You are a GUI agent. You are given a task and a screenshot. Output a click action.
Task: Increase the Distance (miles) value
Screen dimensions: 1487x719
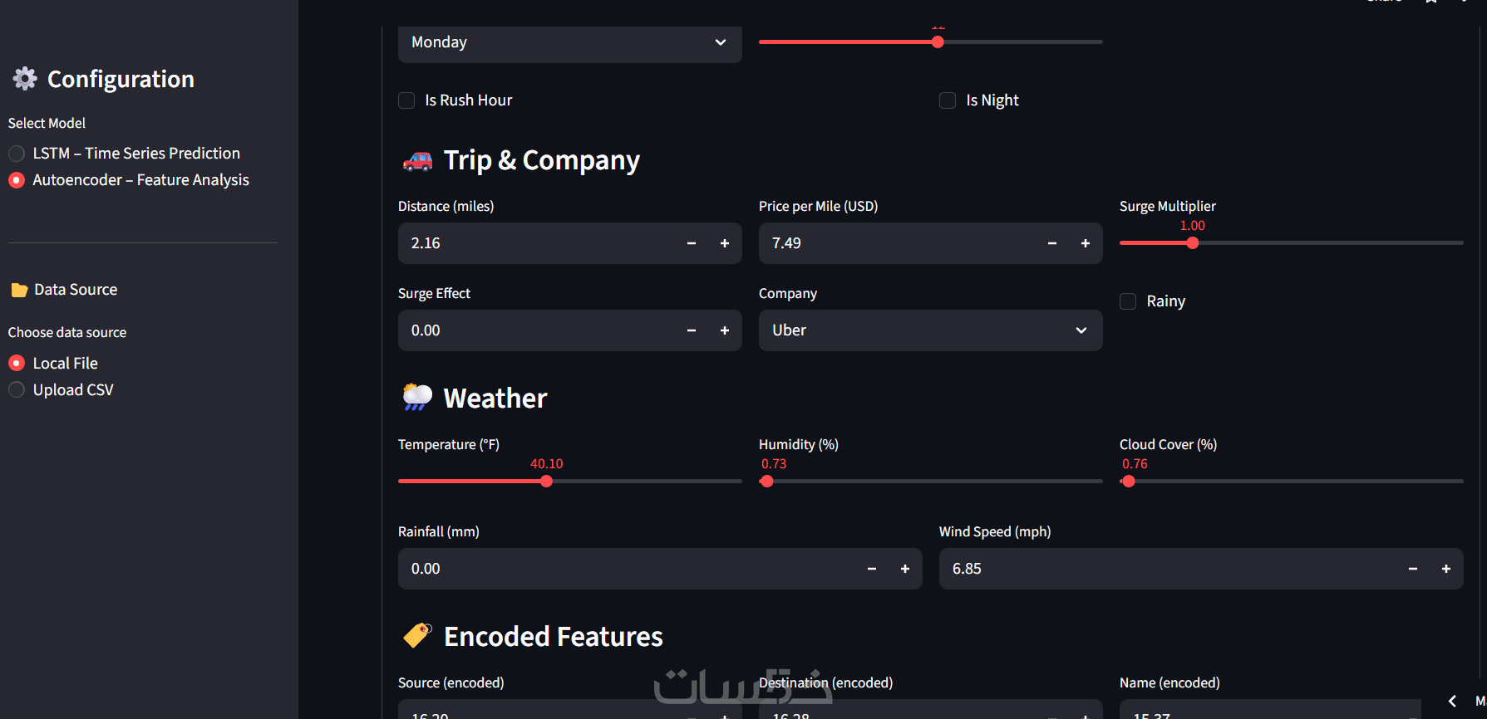[x=725, y=243]
